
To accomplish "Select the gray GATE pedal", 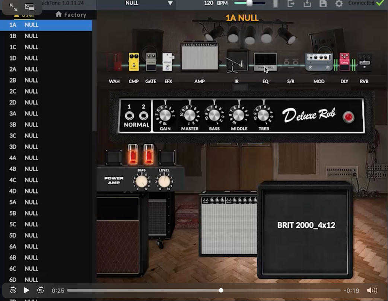I will [x=151, y=62].
